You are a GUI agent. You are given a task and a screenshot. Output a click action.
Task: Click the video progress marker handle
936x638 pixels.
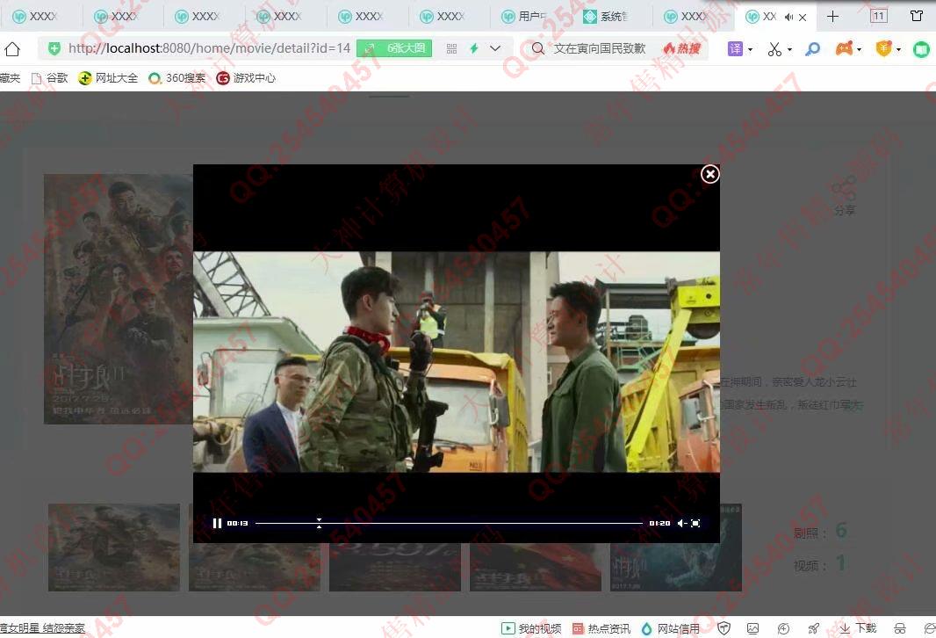320,523
